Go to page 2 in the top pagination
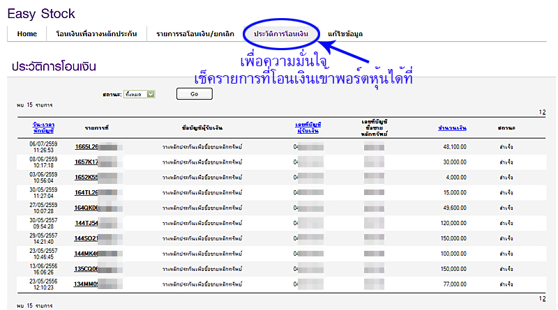The height and width of the screenshot is (310, 558). click(545, 112)
